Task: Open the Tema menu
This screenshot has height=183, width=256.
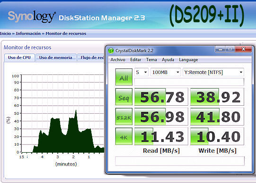Action: 151,60
